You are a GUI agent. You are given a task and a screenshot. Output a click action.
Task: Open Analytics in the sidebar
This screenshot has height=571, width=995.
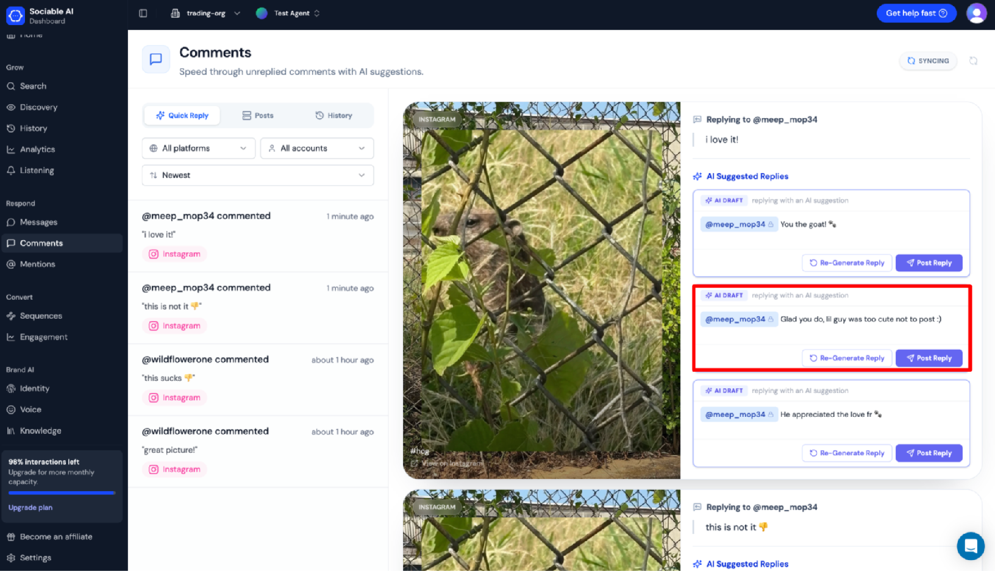point(61,149)
